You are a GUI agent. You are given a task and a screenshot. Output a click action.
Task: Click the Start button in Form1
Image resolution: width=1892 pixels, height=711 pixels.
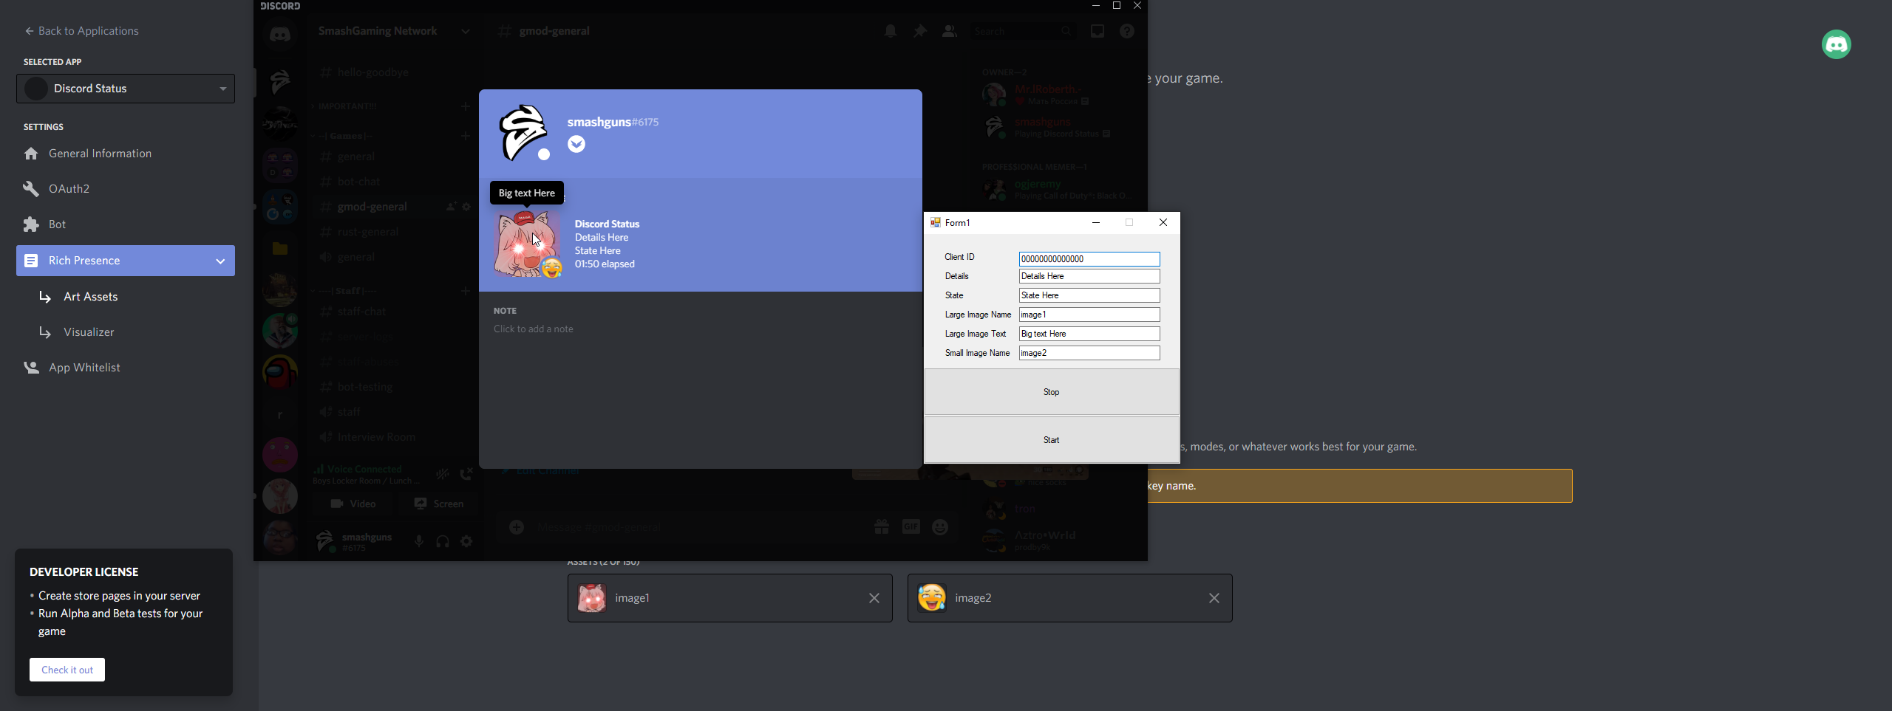click(1052, 440)
